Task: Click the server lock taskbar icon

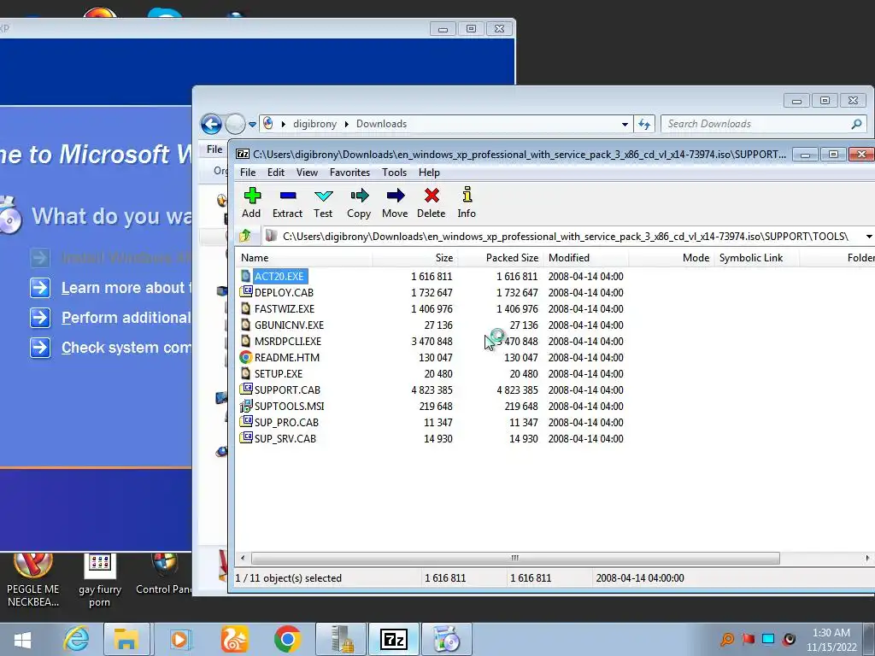Action: (341, 639)
